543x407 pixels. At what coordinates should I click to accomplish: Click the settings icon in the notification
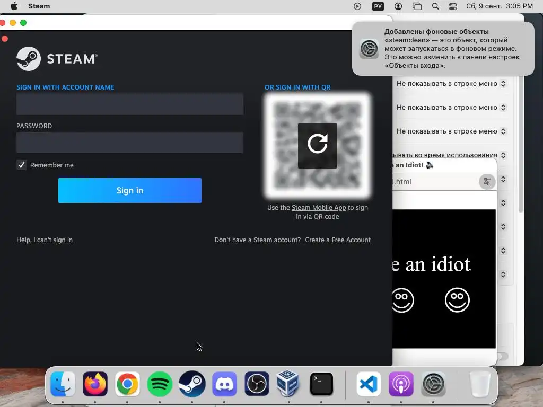(369, 48)
